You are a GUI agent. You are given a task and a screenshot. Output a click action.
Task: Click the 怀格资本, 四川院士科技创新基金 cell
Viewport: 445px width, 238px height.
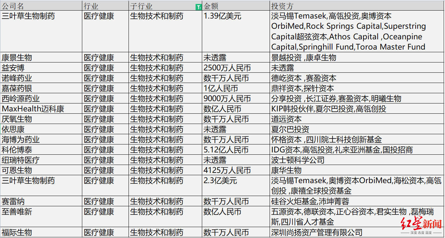tap(357, 139)
